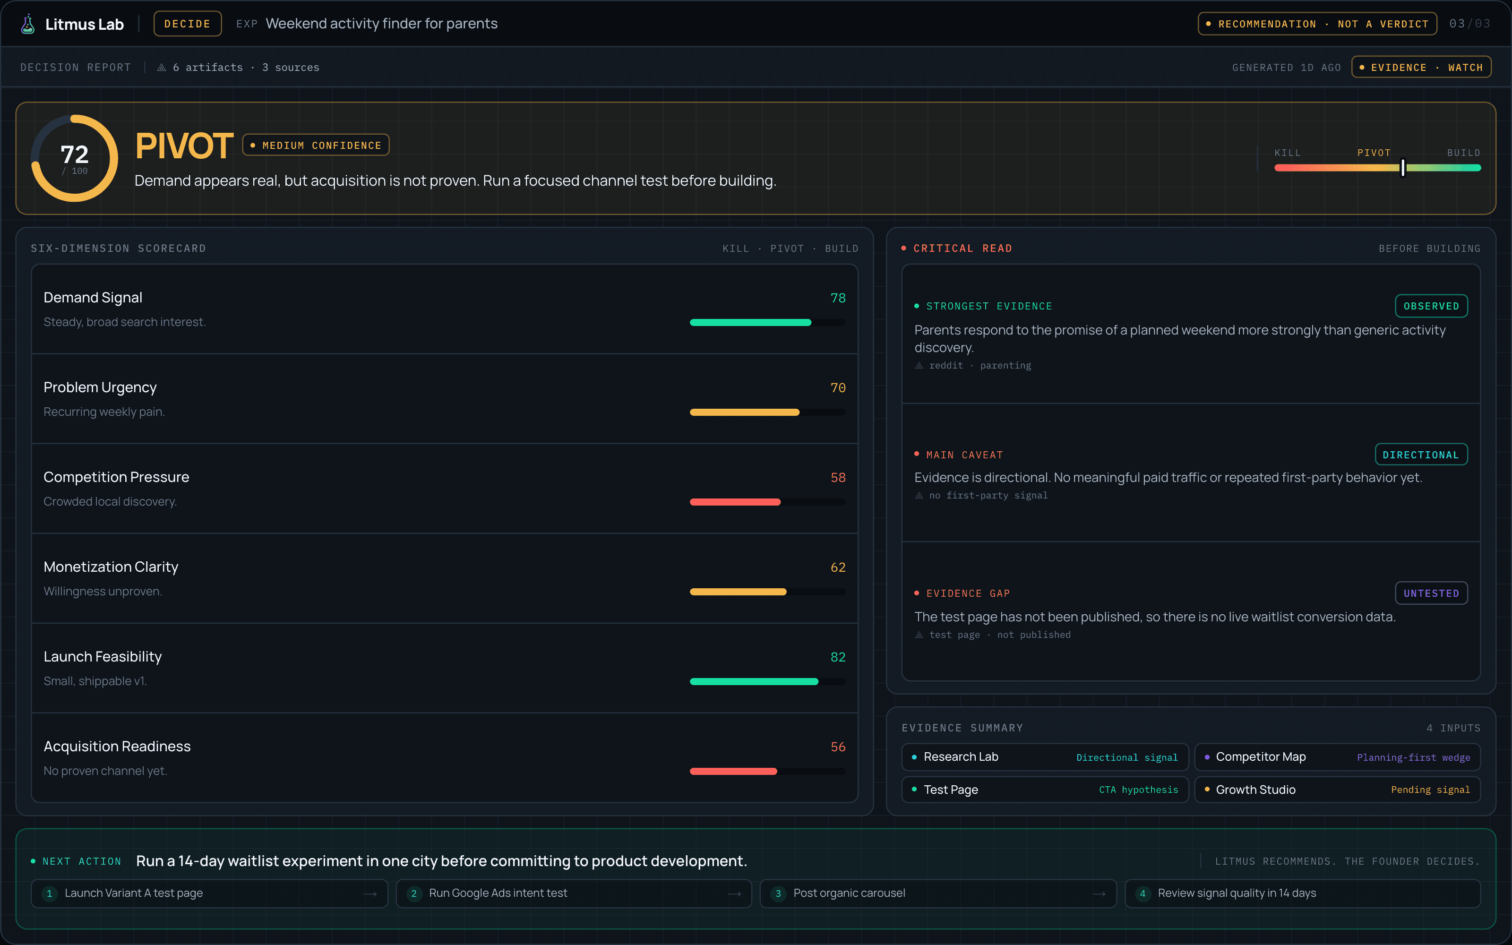Viewport: 1512px width, 945px height.
Task: Click the arrow on Run Google Ads intent test
Action: (x=735, y=894)
